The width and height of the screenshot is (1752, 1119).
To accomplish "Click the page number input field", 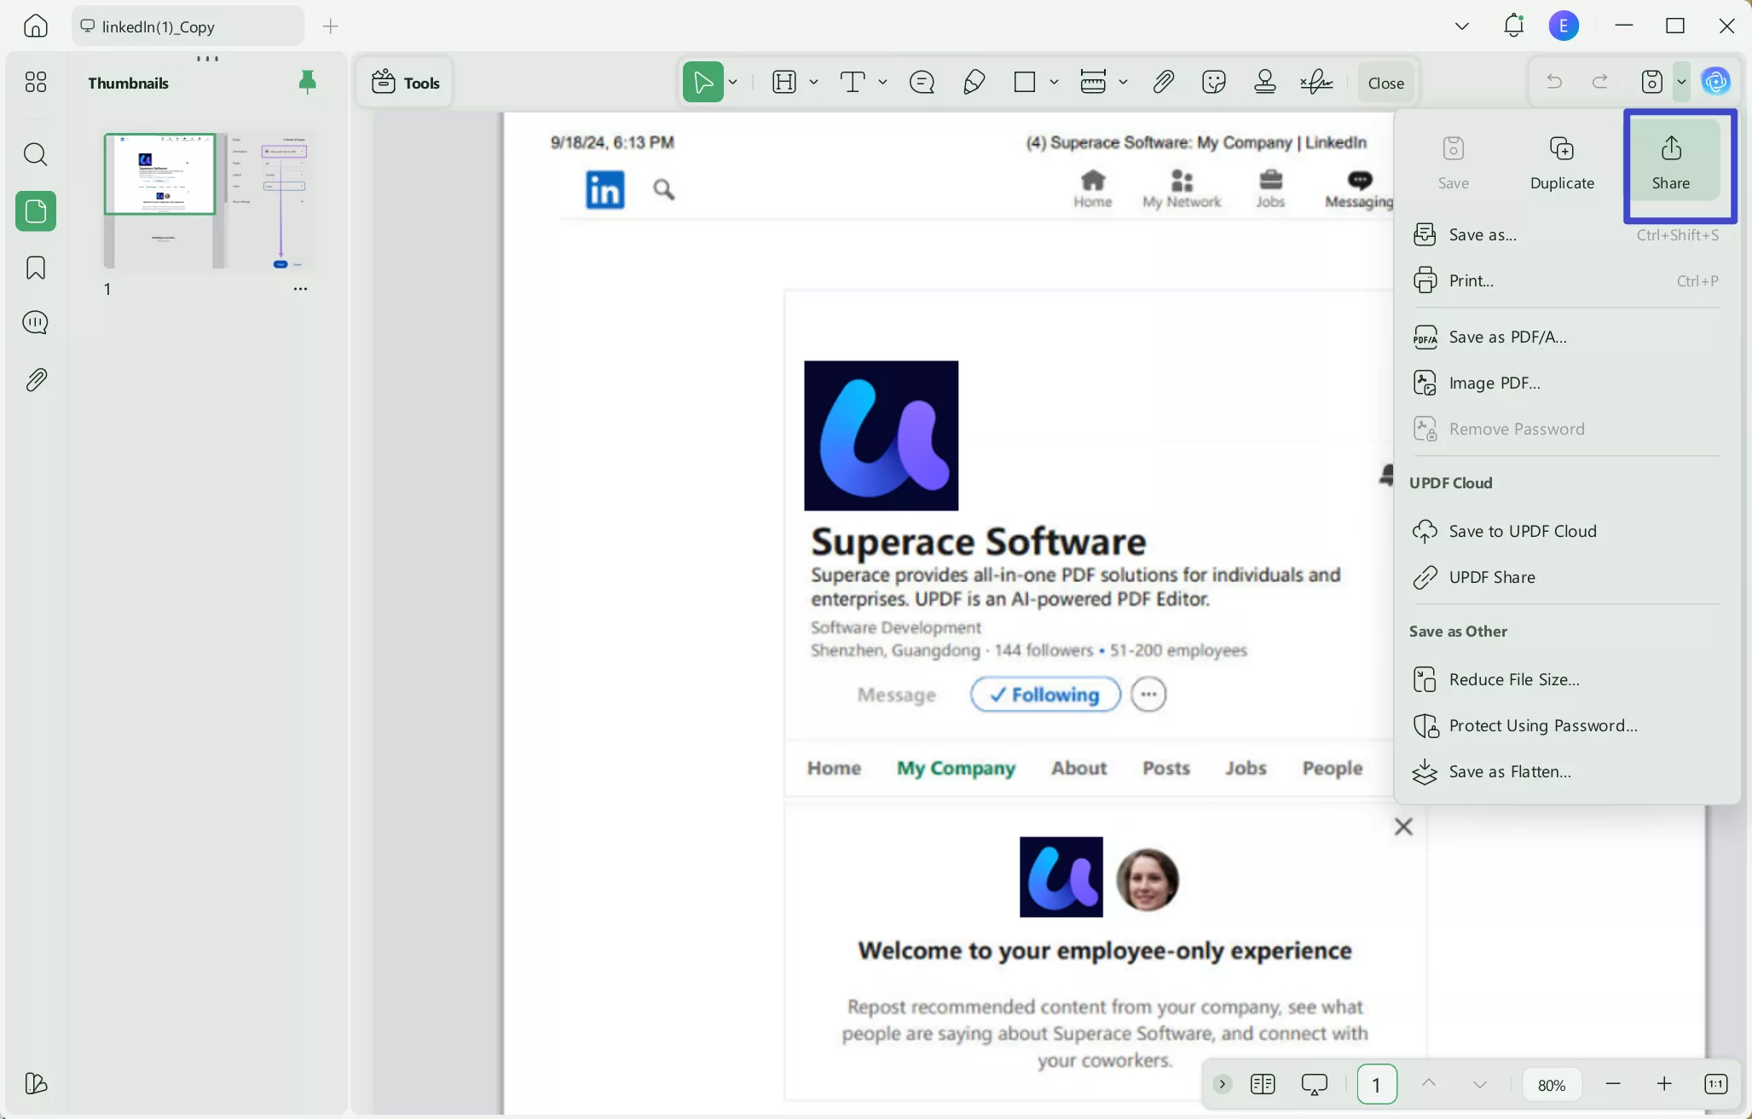I will coord(1376,1084).
